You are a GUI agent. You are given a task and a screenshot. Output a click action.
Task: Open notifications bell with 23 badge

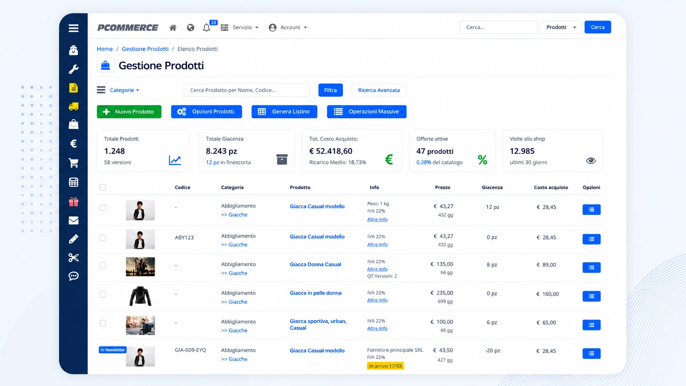coord(206,27)
